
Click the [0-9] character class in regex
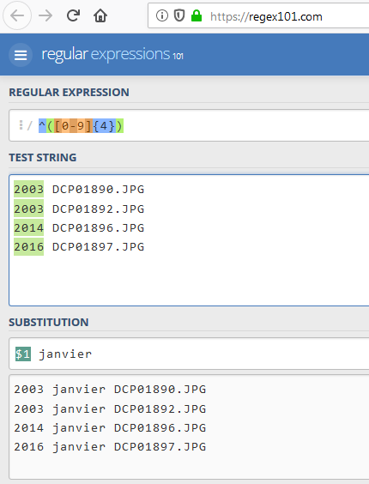pos(73,126)
